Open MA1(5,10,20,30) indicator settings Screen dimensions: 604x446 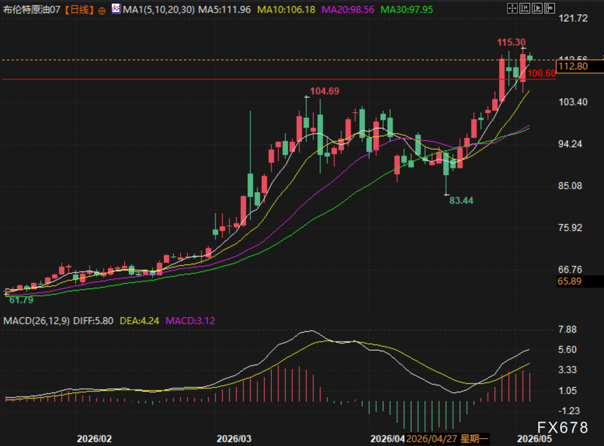[159, 10]
